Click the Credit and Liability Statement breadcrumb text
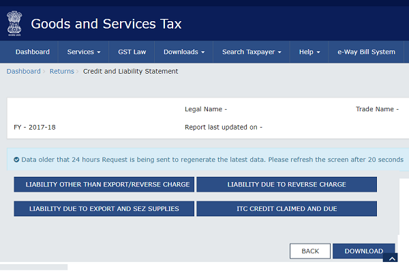This screenshot has height=275, width=409. [x=130, y=71]
